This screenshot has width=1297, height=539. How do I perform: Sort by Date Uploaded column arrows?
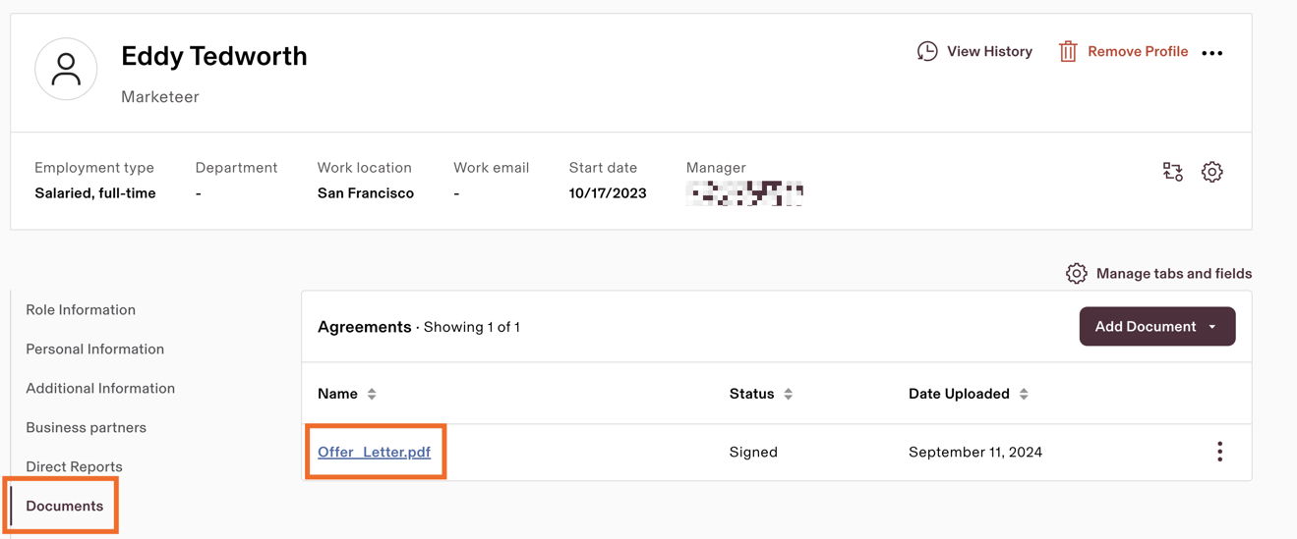[1024, 394]
